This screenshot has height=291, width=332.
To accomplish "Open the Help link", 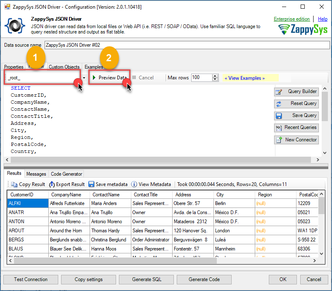I will coord(323,19).
